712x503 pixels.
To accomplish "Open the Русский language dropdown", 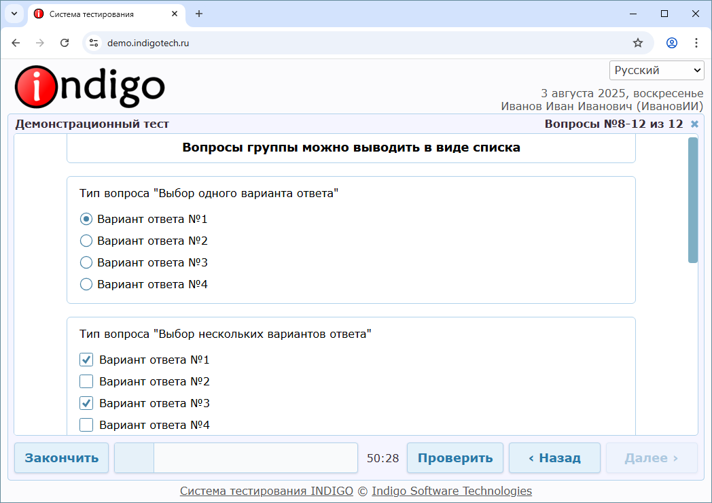I will click(656, 71).
